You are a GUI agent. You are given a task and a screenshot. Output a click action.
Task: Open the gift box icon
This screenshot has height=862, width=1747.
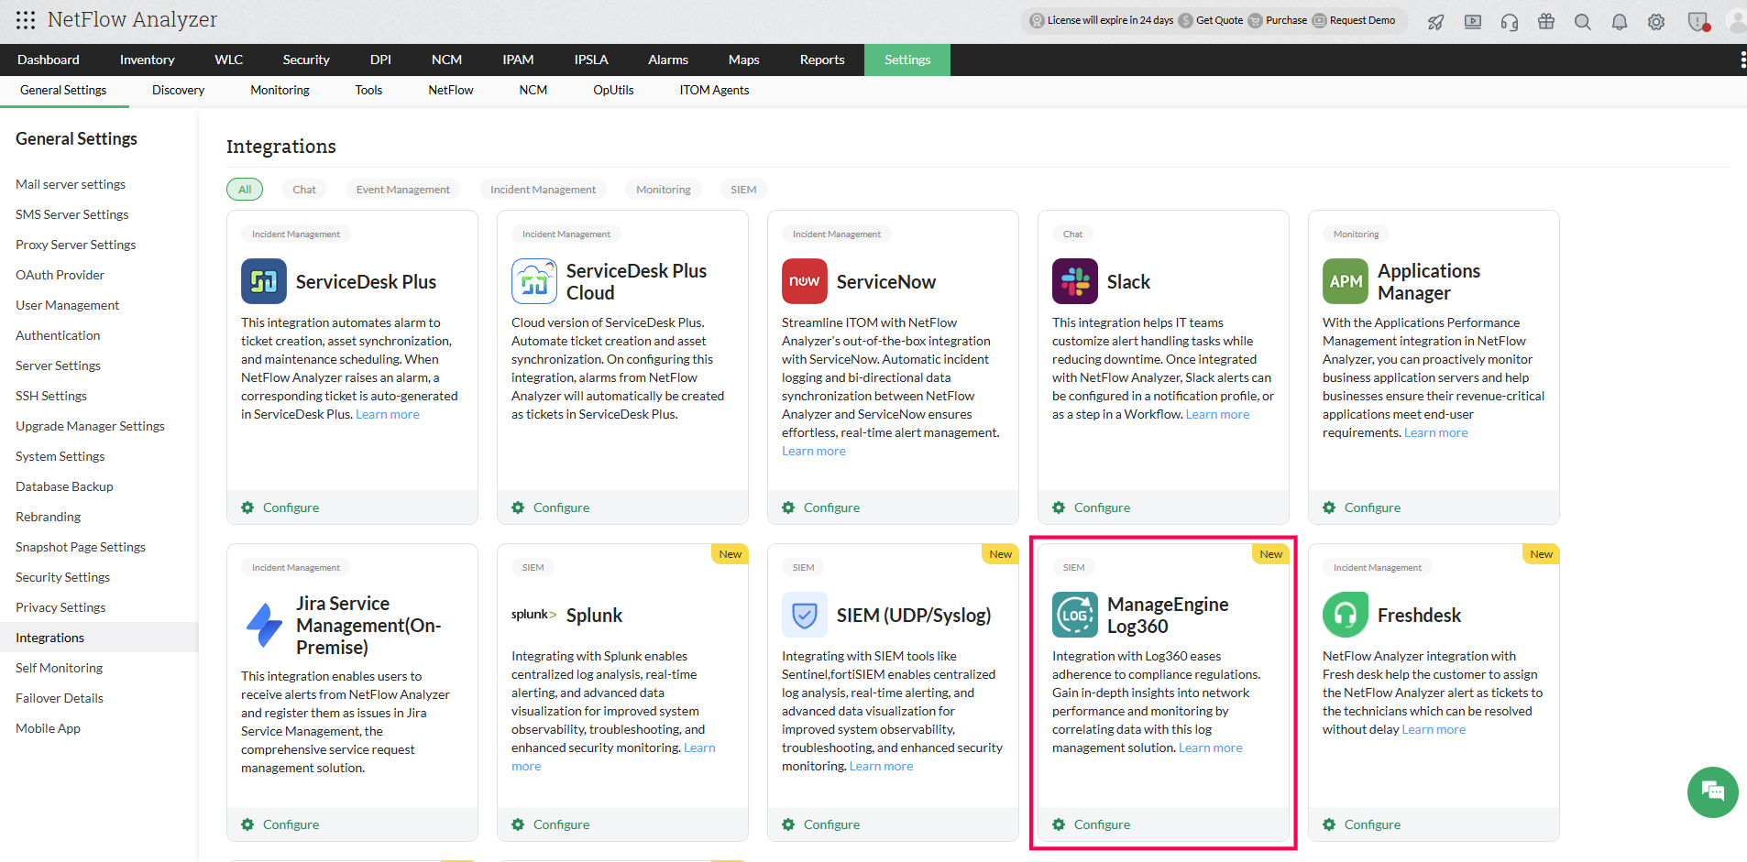[x=1546, y=22]
